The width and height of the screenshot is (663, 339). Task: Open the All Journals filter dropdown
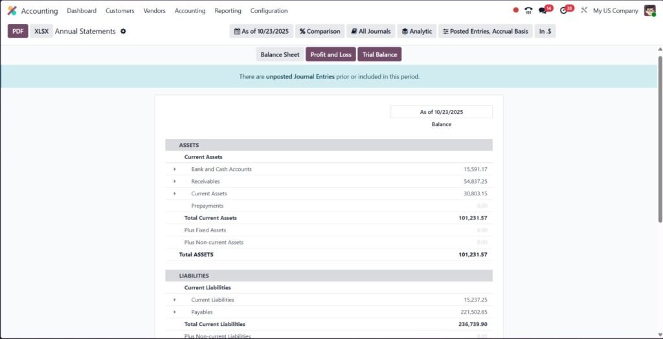[371, 31]
